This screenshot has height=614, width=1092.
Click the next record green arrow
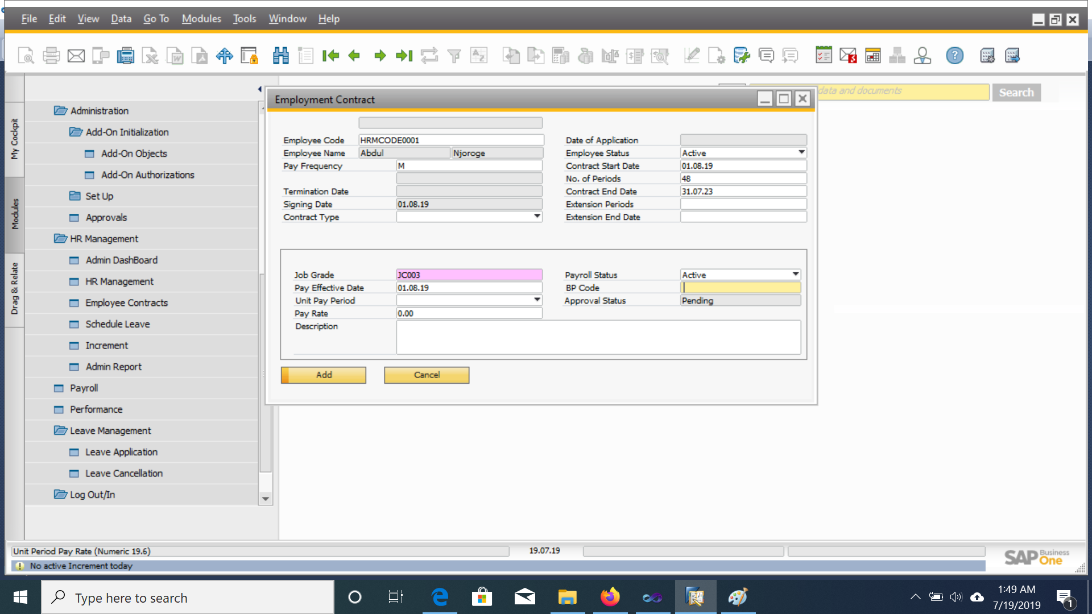(380, 56)
